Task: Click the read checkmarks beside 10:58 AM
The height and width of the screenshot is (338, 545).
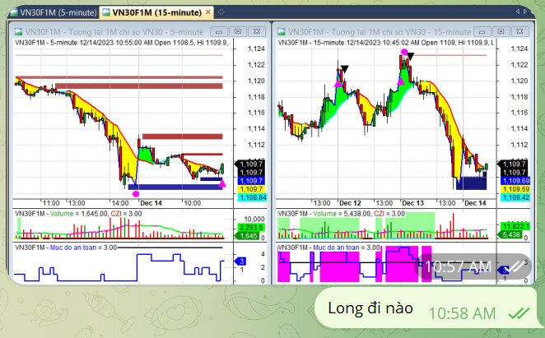Action: (519, 313)
